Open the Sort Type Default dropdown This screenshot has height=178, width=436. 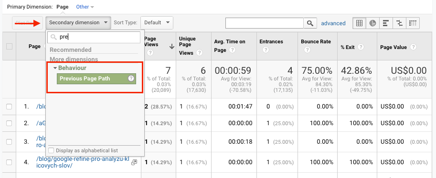[x=157, y=23]
